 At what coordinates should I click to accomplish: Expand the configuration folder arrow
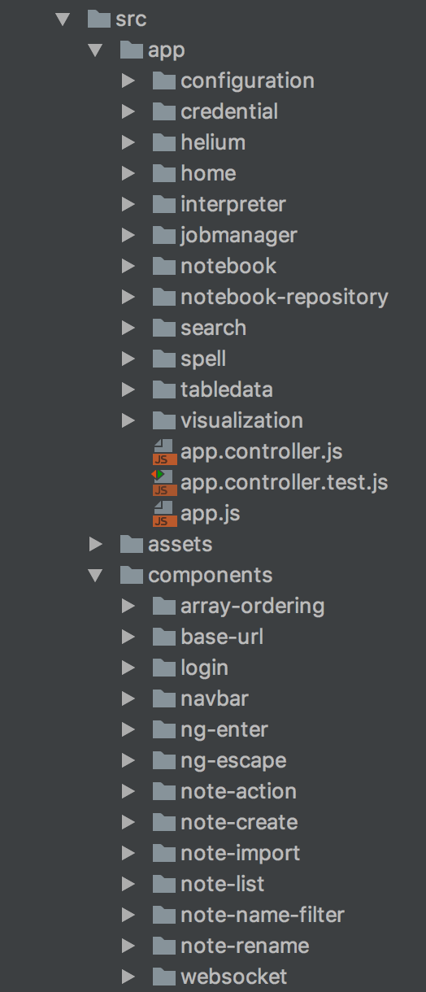128,80
